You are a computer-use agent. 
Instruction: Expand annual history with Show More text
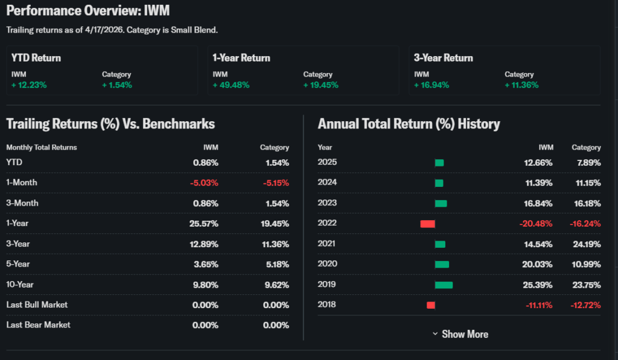(x=465, y=334)
